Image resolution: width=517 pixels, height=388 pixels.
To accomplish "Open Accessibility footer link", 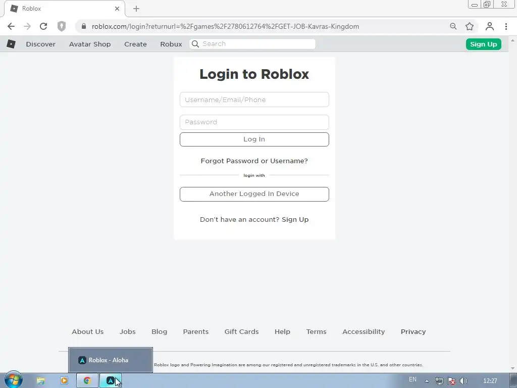I will point(364,331).
